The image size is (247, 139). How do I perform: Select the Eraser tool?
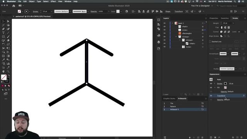[x=8, y=41]
